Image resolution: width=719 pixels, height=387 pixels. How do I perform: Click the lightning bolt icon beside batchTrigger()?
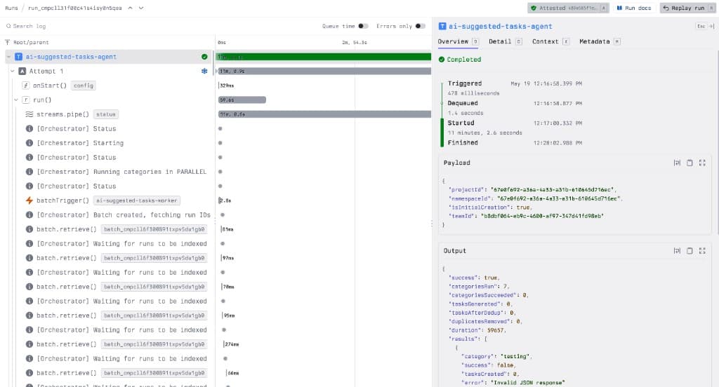[29, 200]
